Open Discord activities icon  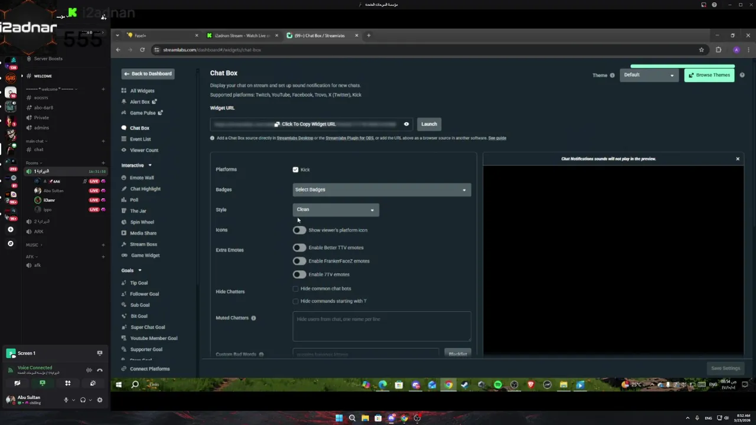pos(68,383)
